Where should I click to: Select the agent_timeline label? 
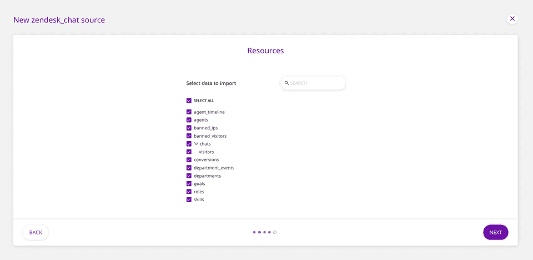[209, 112]
